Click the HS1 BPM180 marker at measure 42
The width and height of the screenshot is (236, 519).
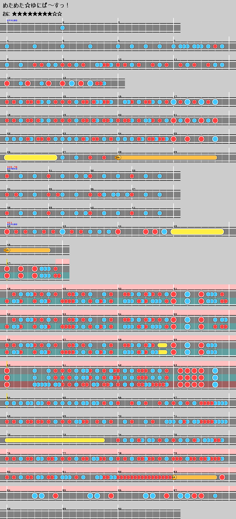point(12,223)
